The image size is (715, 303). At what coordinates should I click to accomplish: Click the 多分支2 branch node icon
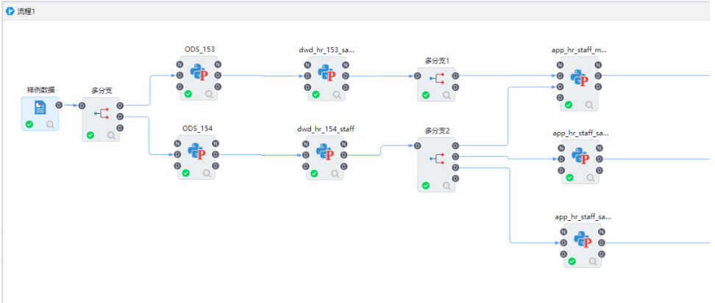pos(437,158)
